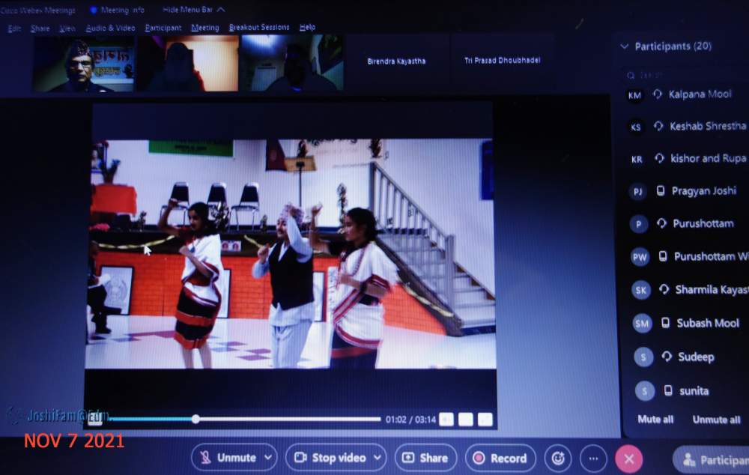The image size is (749, 475).
Task: Click the PJ avatar for Pragyan Joshi
Action: coord(637,192)
